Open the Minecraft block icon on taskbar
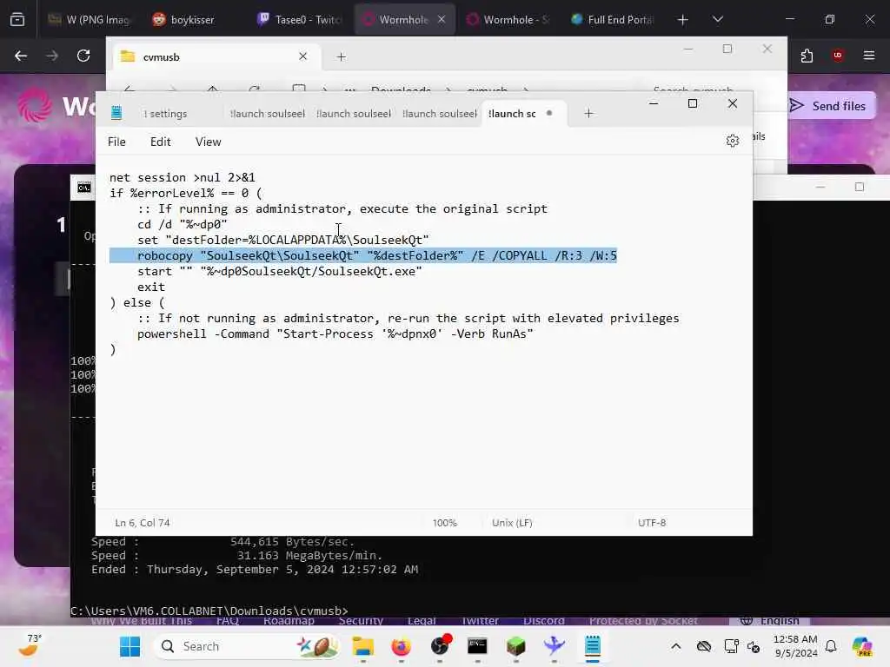Viewport: 890px width, 667px height. [515, 646]
